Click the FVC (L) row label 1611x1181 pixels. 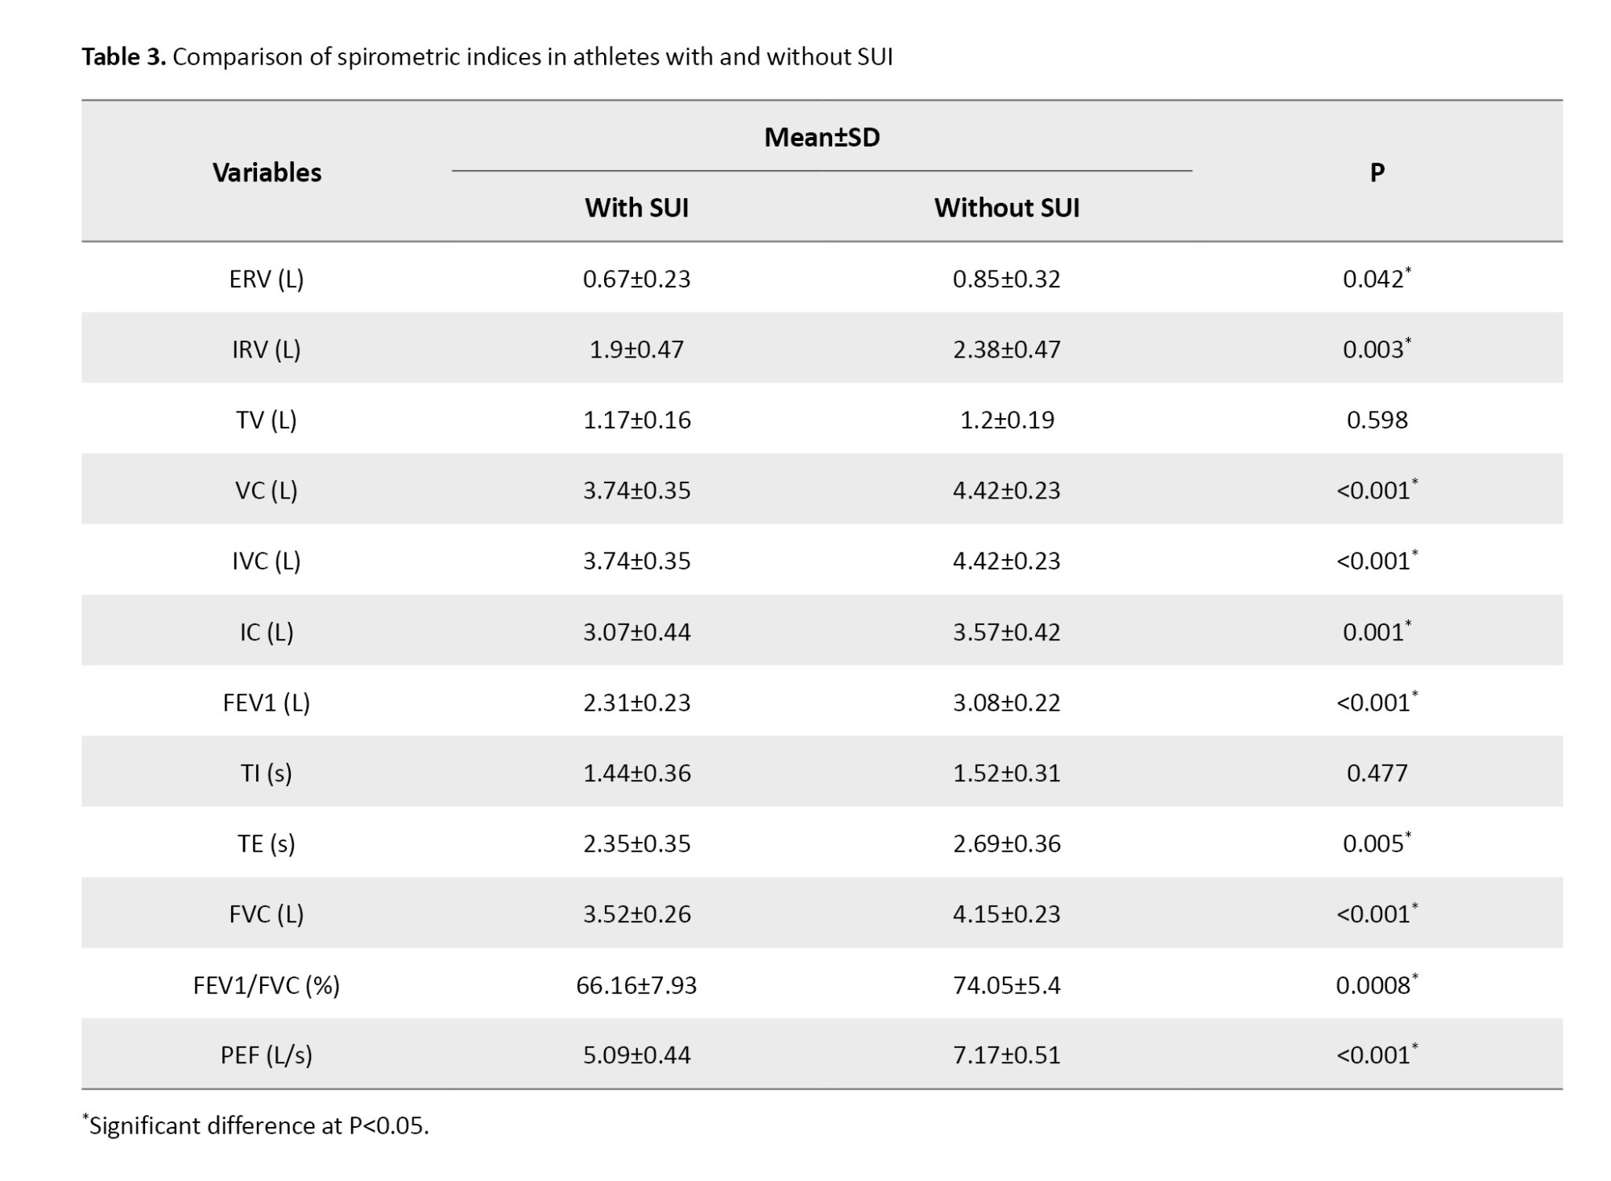(x=267, y=914)
